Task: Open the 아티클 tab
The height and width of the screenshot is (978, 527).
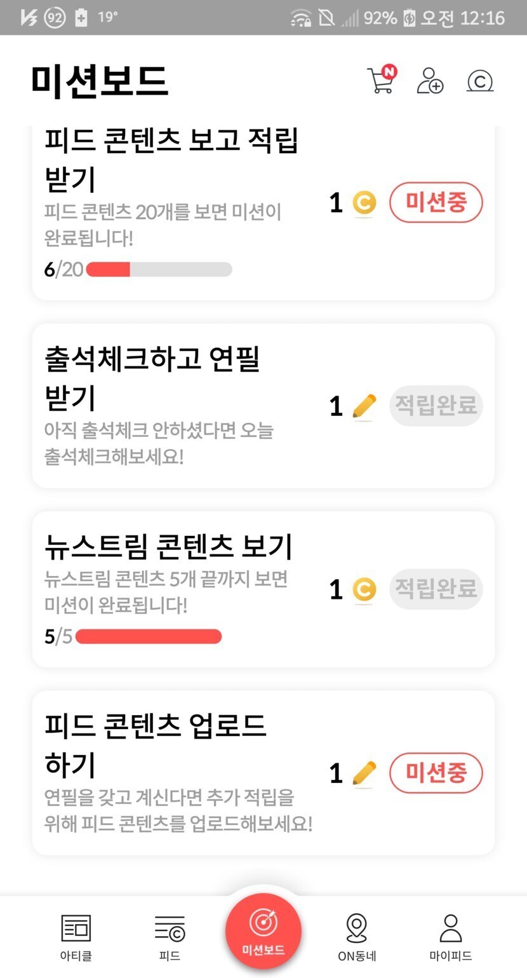Action: (76, 937)
